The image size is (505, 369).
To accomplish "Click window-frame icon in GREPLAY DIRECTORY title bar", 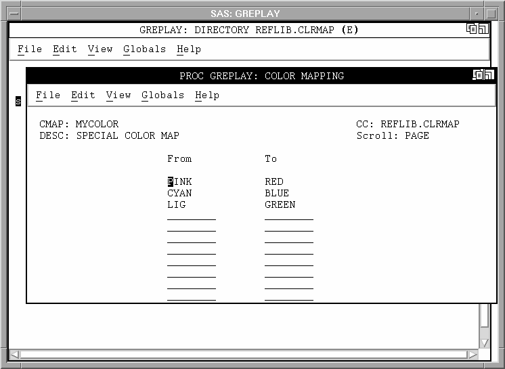I will pyautogui.click(x=483, y=29).
